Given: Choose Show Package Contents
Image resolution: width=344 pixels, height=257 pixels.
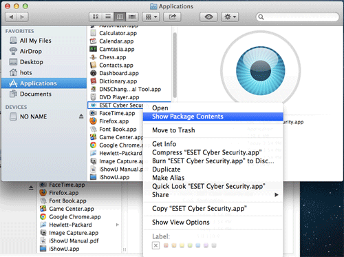Looking at the screenshot, I should coord(213,116).
